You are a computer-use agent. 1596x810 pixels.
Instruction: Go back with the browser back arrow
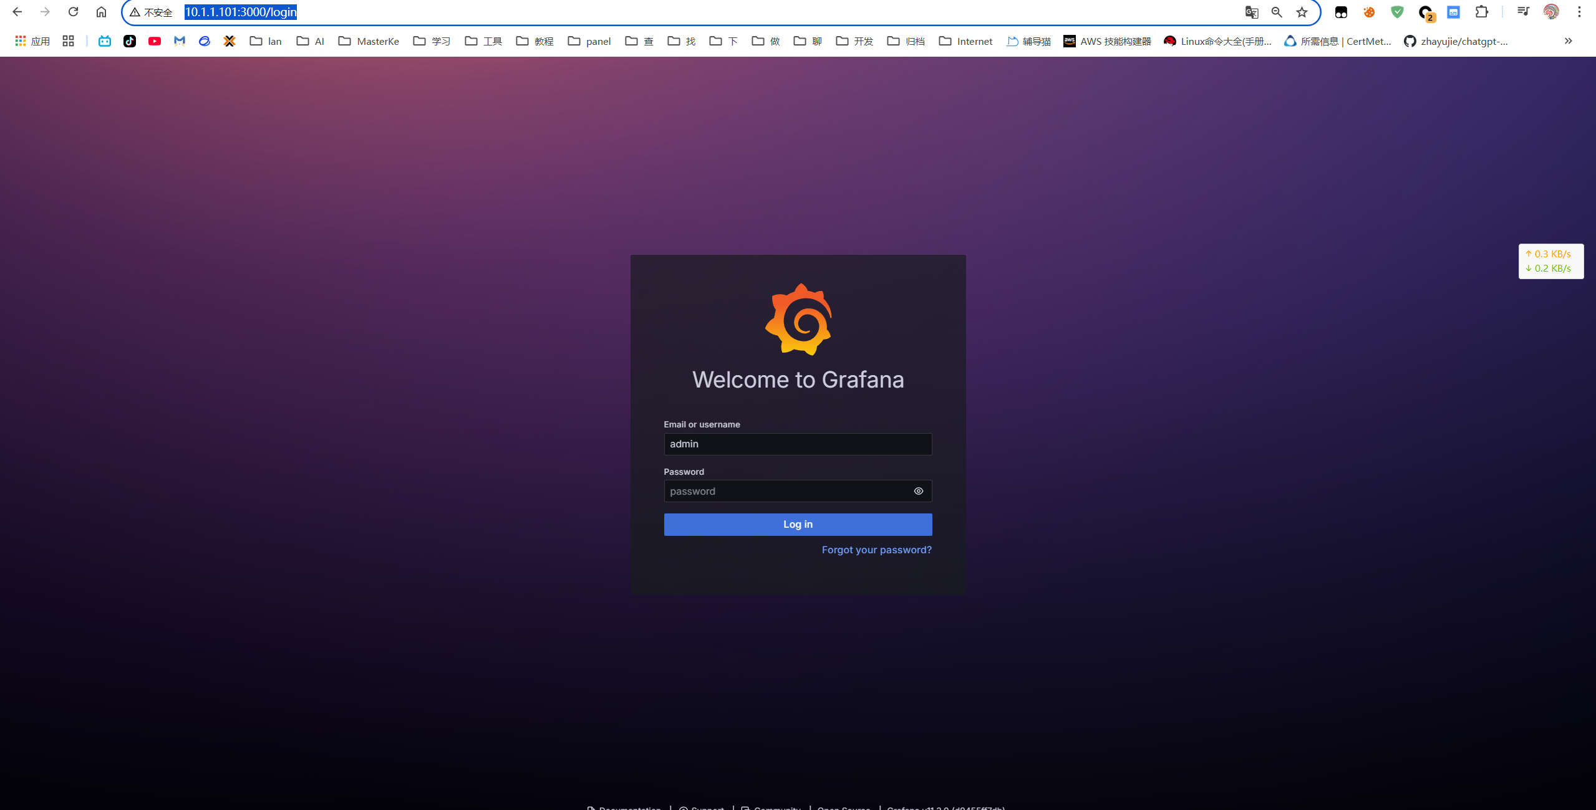pyautogui.click(x=17, y=12)
